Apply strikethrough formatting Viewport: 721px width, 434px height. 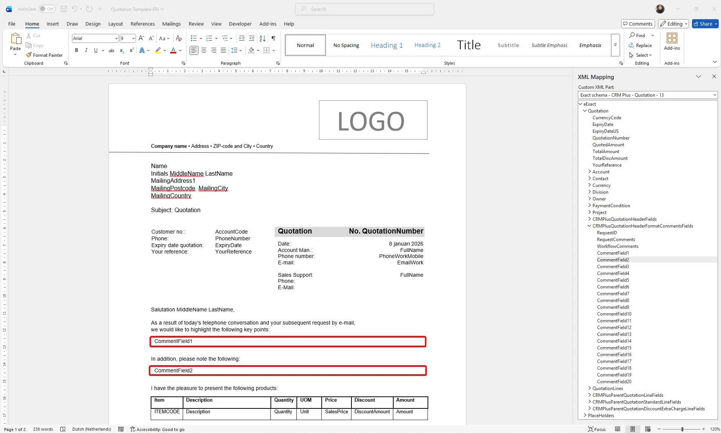pos(112,50)
